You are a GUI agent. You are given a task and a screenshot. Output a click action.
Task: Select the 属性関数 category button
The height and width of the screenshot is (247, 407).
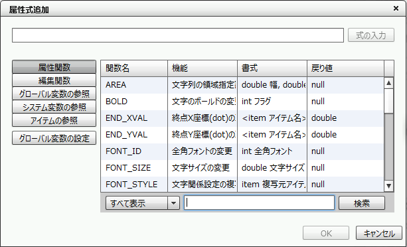pyautogui.click(x=54, y=67)
